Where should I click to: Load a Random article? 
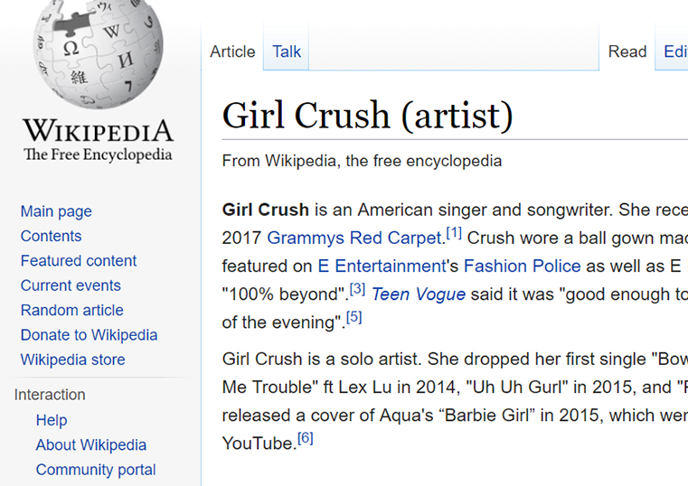74,310
